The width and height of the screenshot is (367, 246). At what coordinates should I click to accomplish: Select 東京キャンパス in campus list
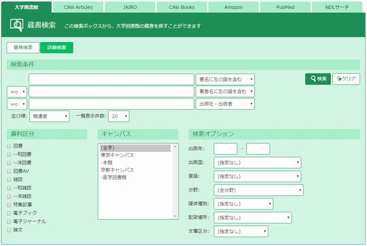(118, 155)
